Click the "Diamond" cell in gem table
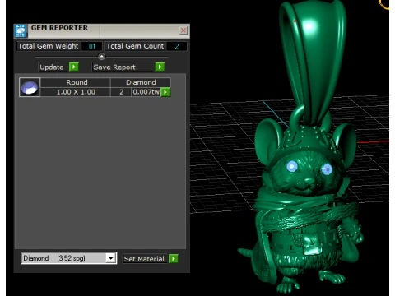Image resolution: width=395 pixels, height=296 pixels. 141,82
